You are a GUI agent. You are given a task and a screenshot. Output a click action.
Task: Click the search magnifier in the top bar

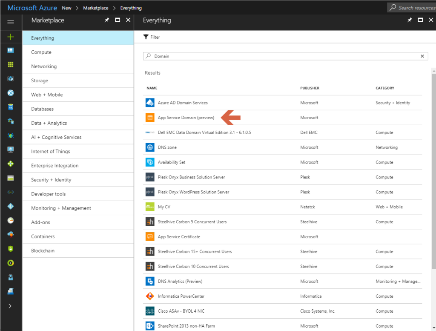point(394,7)
